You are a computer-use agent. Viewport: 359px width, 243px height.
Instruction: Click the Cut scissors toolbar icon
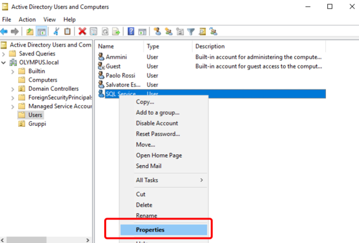coord(56,32)
